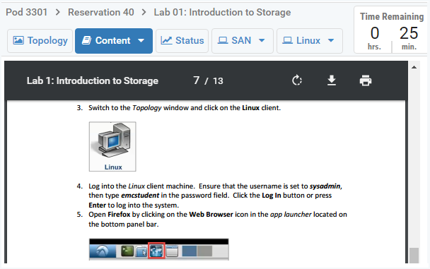Click the terminal icon in the launcher image
430x269 pixels.
pyautogui.click(x=127, y=251)
